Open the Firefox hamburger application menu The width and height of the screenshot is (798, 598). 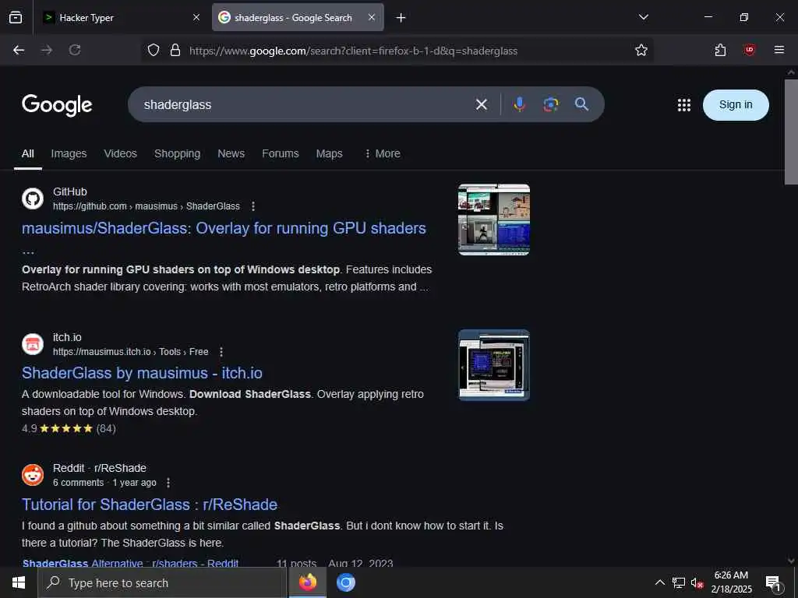[x=779, y=50]
